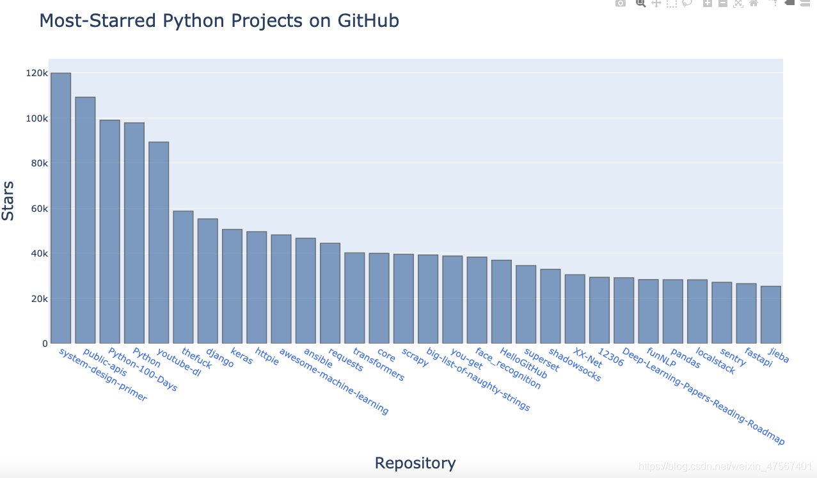Image resolution: width=817 pixels, height=478 pixels.
Task: Open the scrapy repository link
Action: [415, 357]
